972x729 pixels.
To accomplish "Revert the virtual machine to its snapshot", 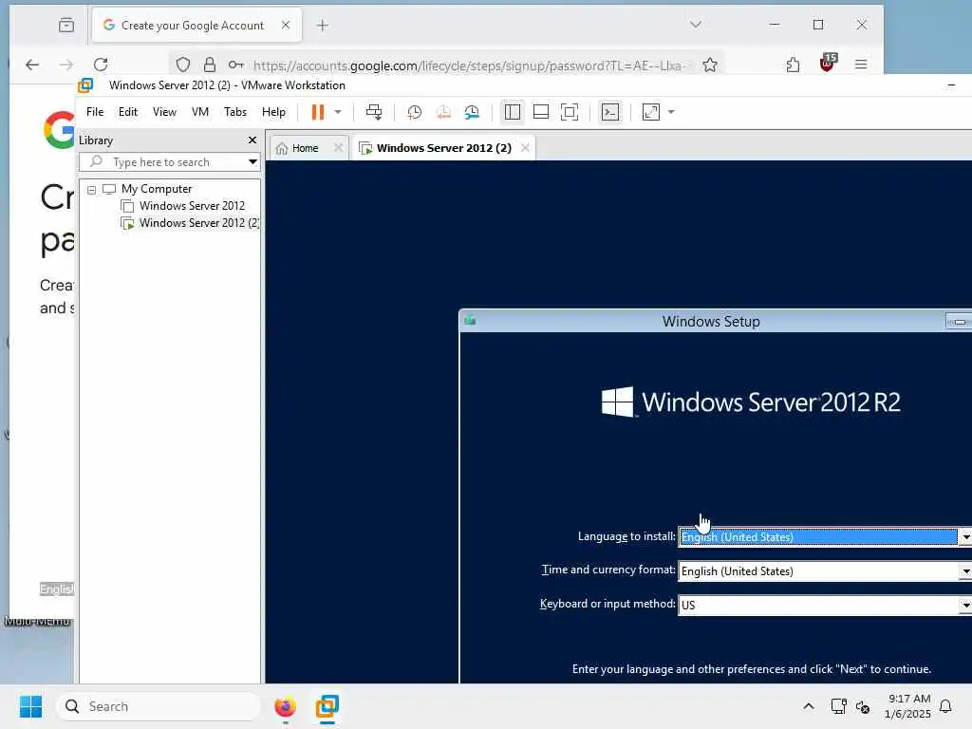I will tap(443, 112).
